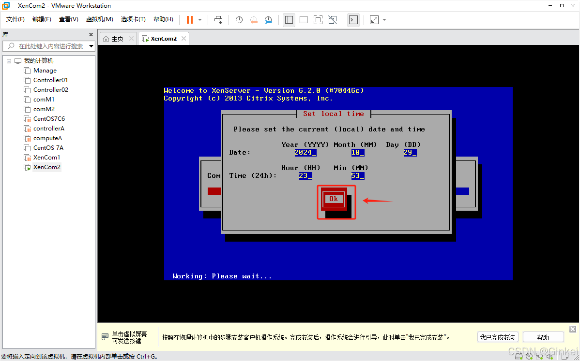Click the hard disk status icon
This screenshot has width=580, height=361.
pyautogui.click(x=519, y=357)
